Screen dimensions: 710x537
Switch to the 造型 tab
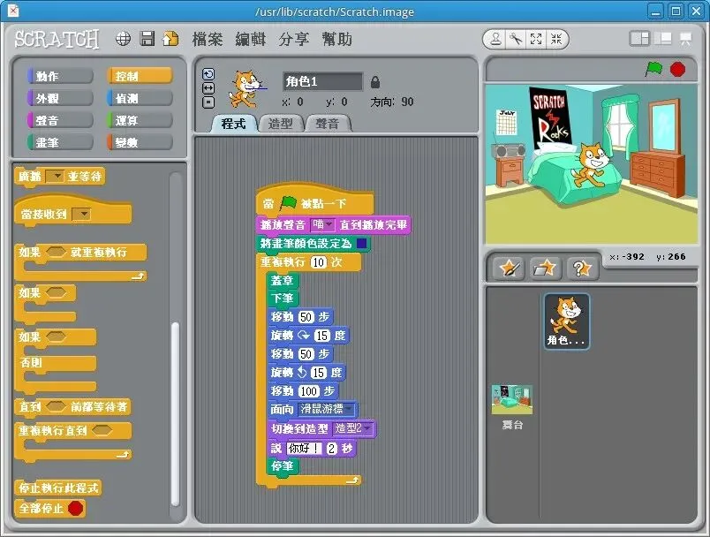[280, 123]
